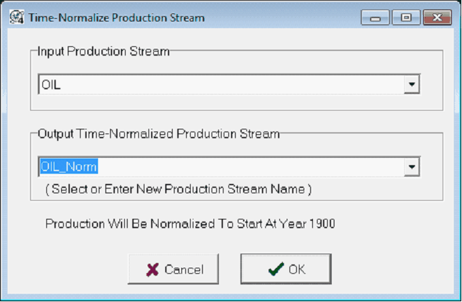462x302 pixels.
Task: Expand the Input Production Stream dropdown arrow
Action: tap(411, 85)
